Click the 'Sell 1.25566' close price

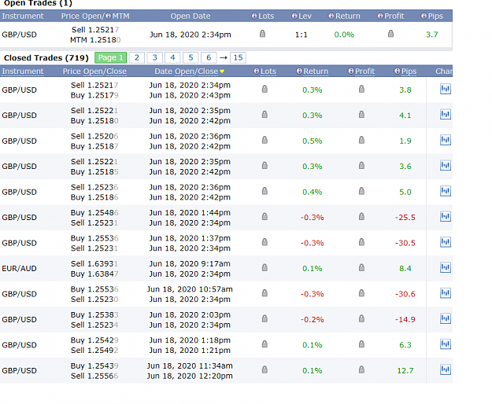click(x=94, y=376)
